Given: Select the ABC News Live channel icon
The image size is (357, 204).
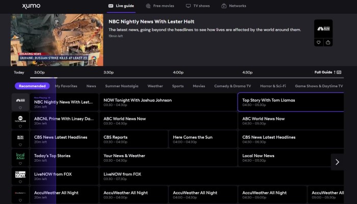Looking at the screenshot, I should point(20,118).
